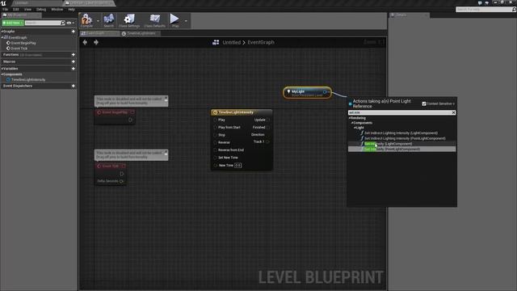Image resolution: width=517 pixels, height=291 pixels.
Task: Open the Edit menu
Action: tap(16, 9)
